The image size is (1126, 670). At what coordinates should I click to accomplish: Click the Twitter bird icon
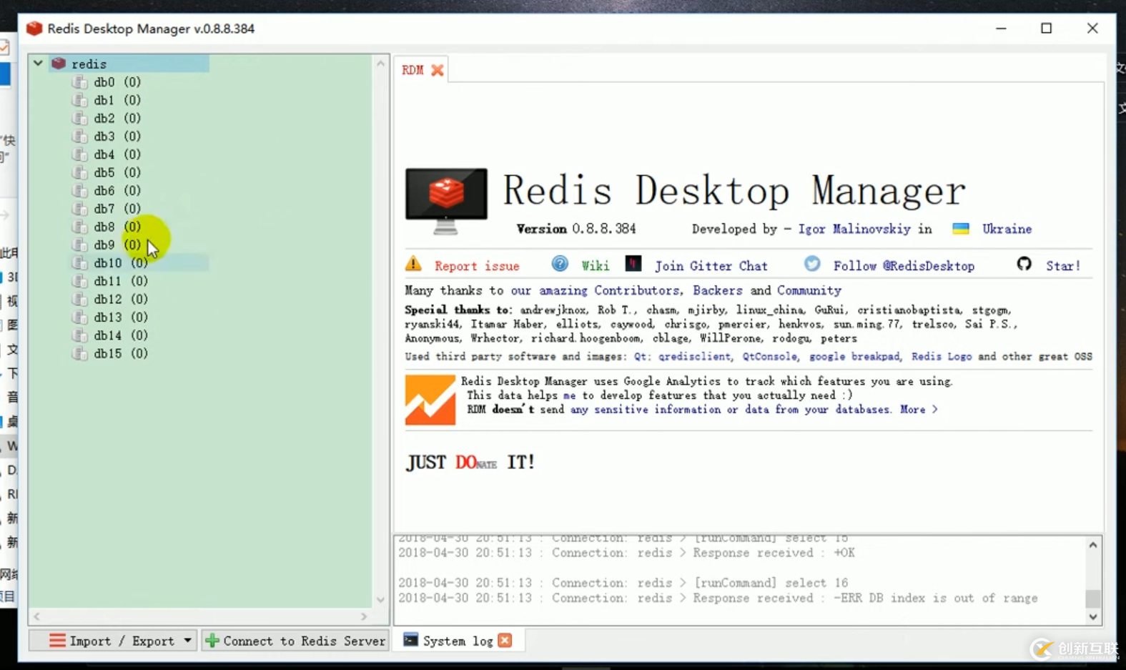tap(812, 264)
